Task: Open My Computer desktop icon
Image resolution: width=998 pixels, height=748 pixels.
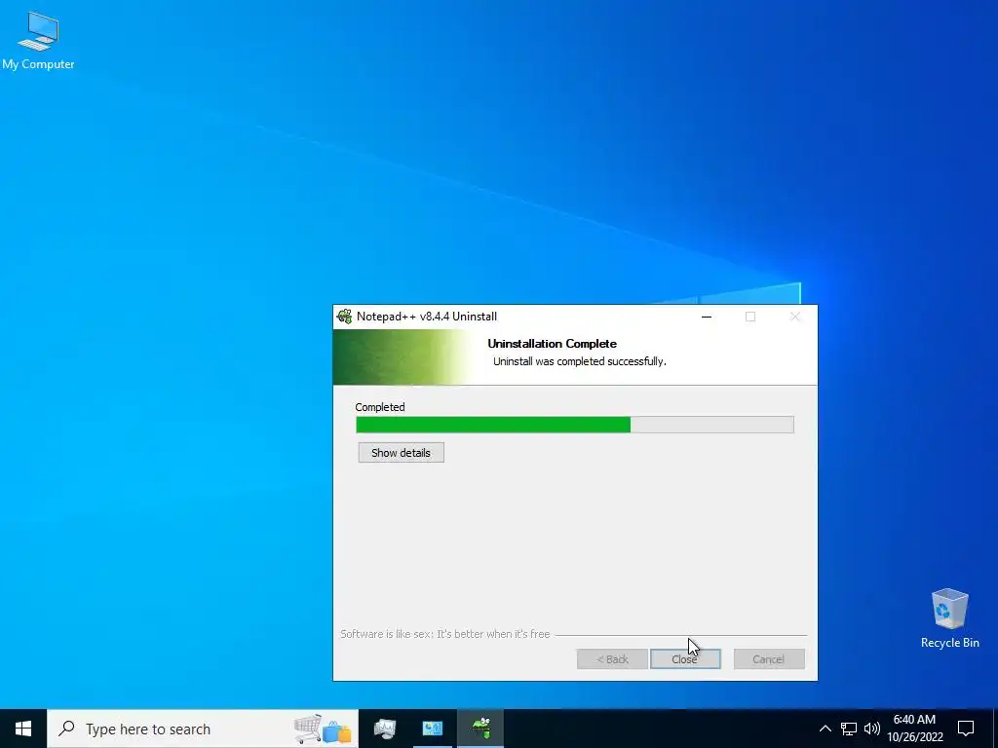Action: [38, 41]
